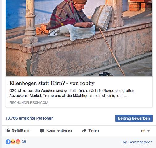
Task: Click the G20 ist vorbei description text
Action: [72, 93]
